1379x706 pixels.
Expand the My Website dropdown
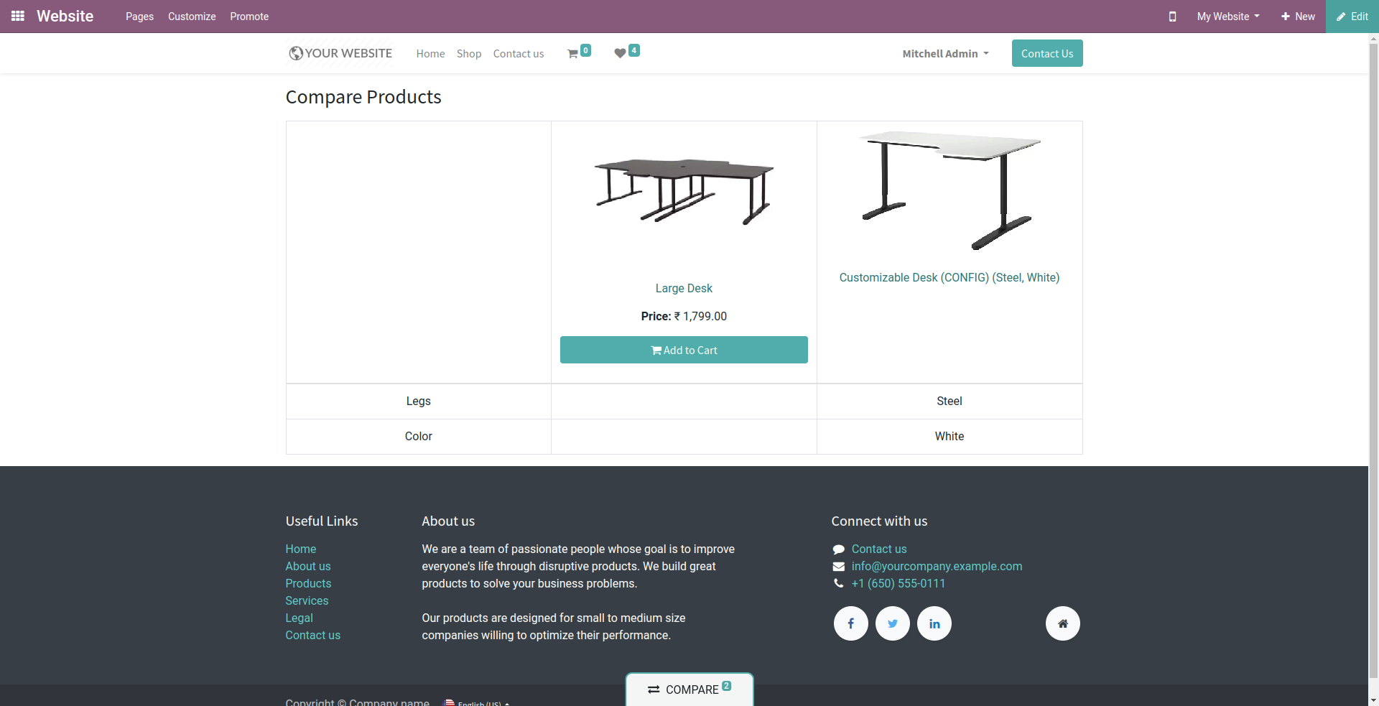pos(1227,17)
